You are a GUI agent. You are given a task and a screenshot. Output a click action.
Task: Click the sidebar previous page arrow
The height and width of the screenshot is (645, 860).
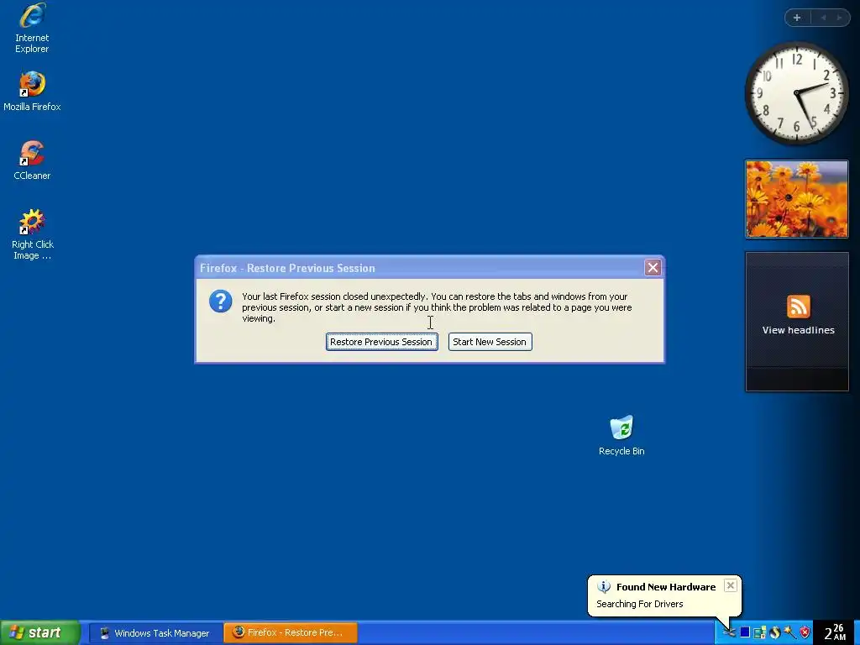[823, 18]
